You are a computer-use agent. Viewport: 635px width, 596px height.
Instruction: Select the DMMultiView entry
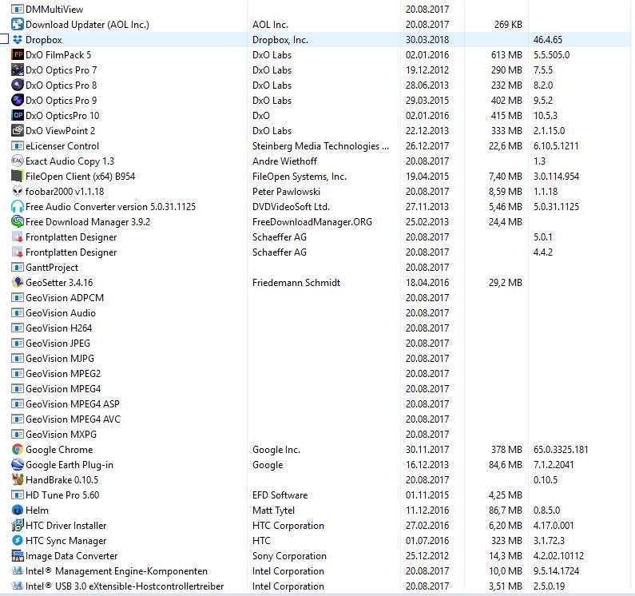point(54,10)
